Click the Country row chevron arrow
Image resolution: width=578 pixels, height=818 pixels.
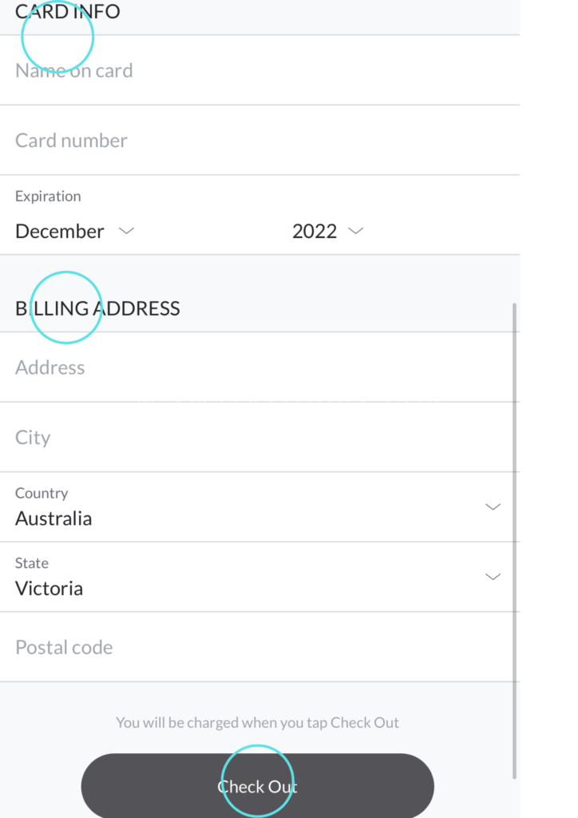(x=493, y=506)
